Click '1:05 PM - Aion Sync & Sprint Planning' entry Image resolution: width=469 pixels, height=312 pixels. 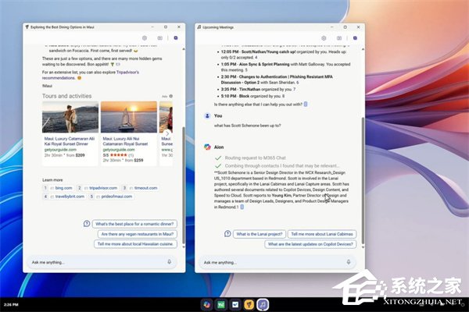click(285, 67)
